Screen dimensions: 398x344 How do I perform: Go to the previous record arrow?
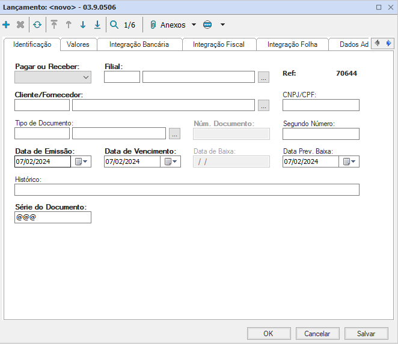[x=69, y=25]
